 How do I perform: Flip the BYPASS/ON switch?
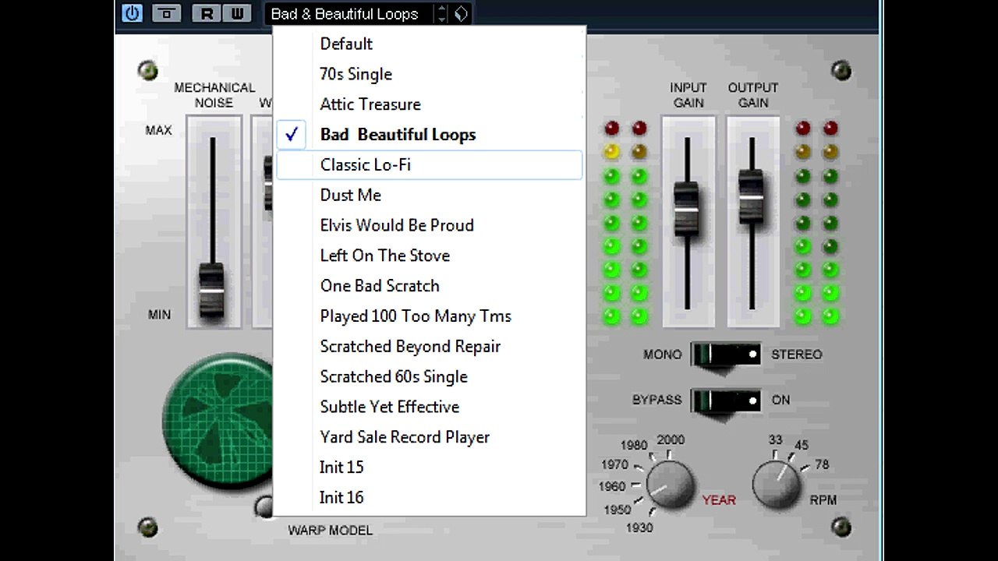725,400
